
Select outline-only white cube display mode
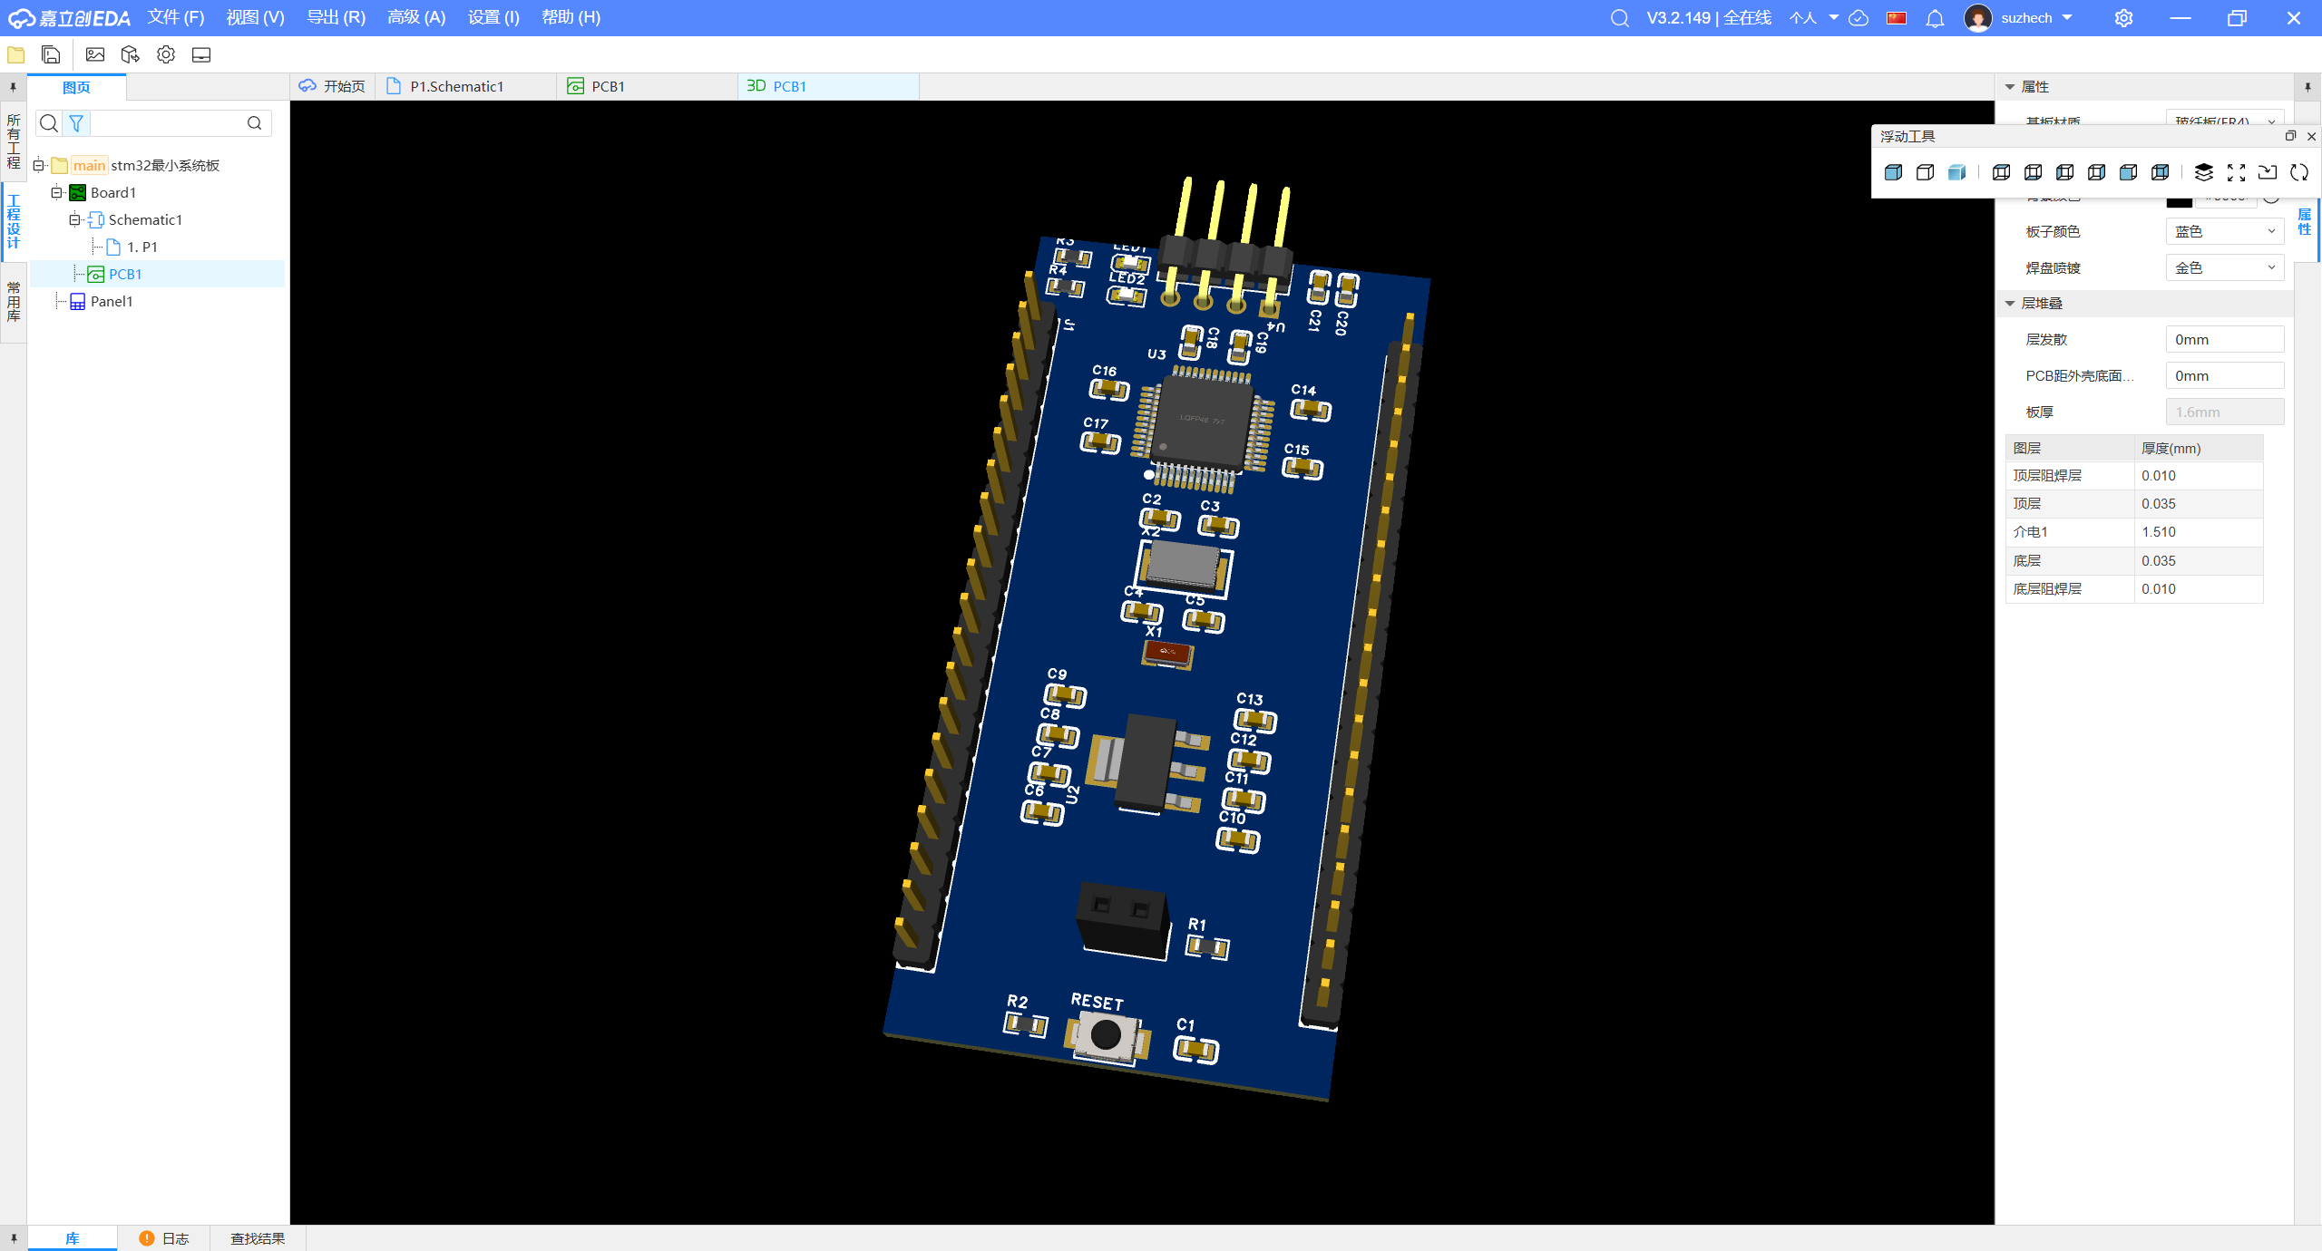tap(1925, 172)
